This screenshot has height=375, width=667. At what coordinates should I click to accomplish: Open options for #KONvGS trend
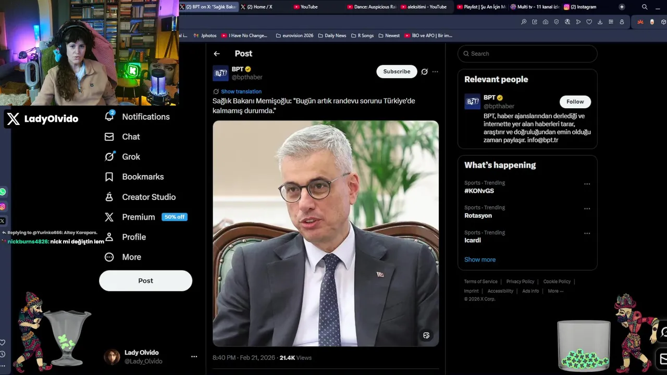click(587, 184)
